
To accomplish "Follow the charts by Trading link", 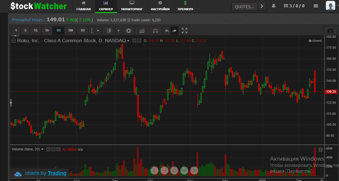I will point(57,173).
